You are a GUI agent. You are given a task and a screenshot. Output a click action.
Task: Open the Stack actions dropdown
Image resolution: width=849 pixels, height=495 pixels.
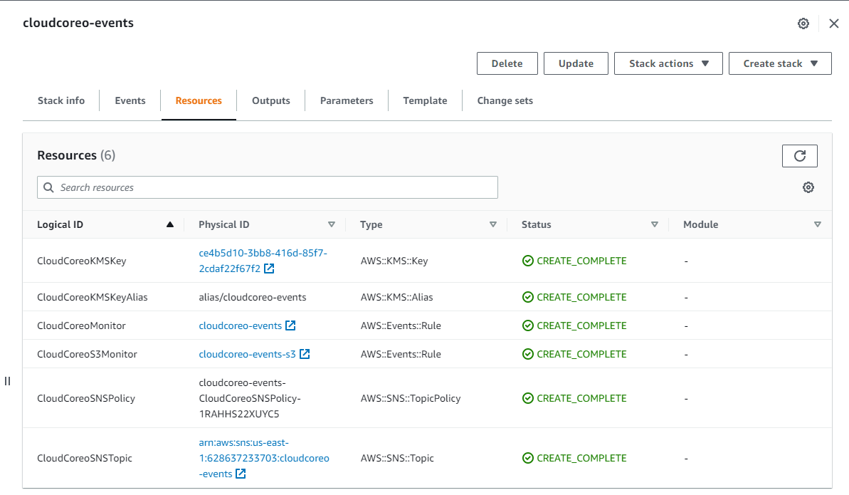pos(668,63)
